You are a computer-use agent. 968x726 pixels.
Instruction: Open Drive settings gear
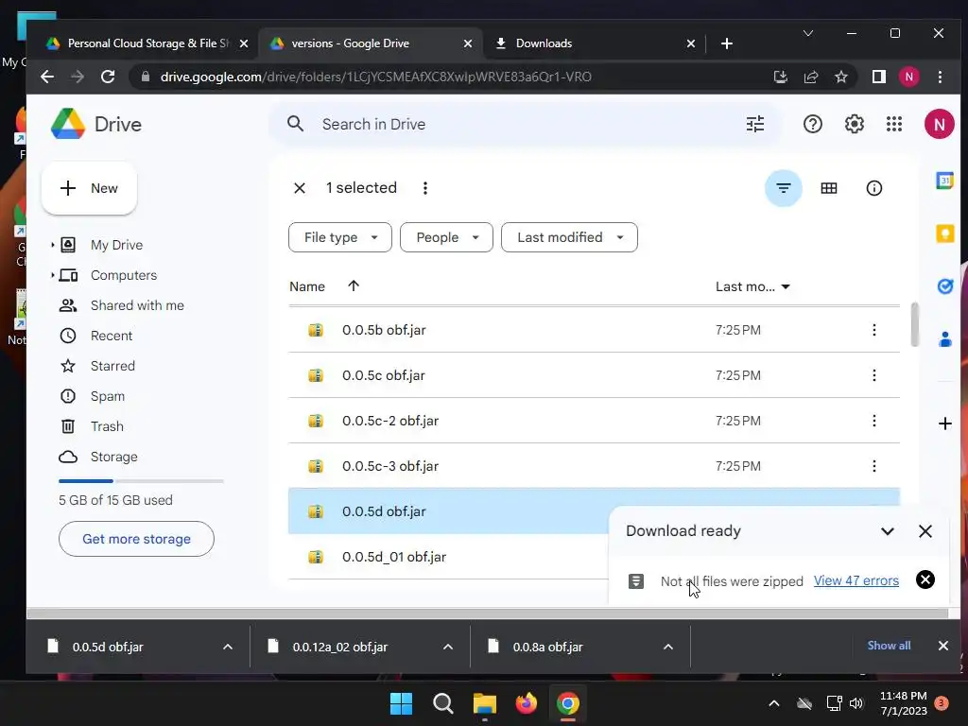point(854,124)
